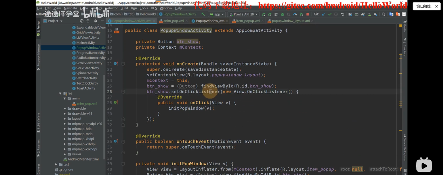This screenshot has height=175, width=443.
Task: Click override gutter icon beside onTouchEvent
Action: (116, 141)
